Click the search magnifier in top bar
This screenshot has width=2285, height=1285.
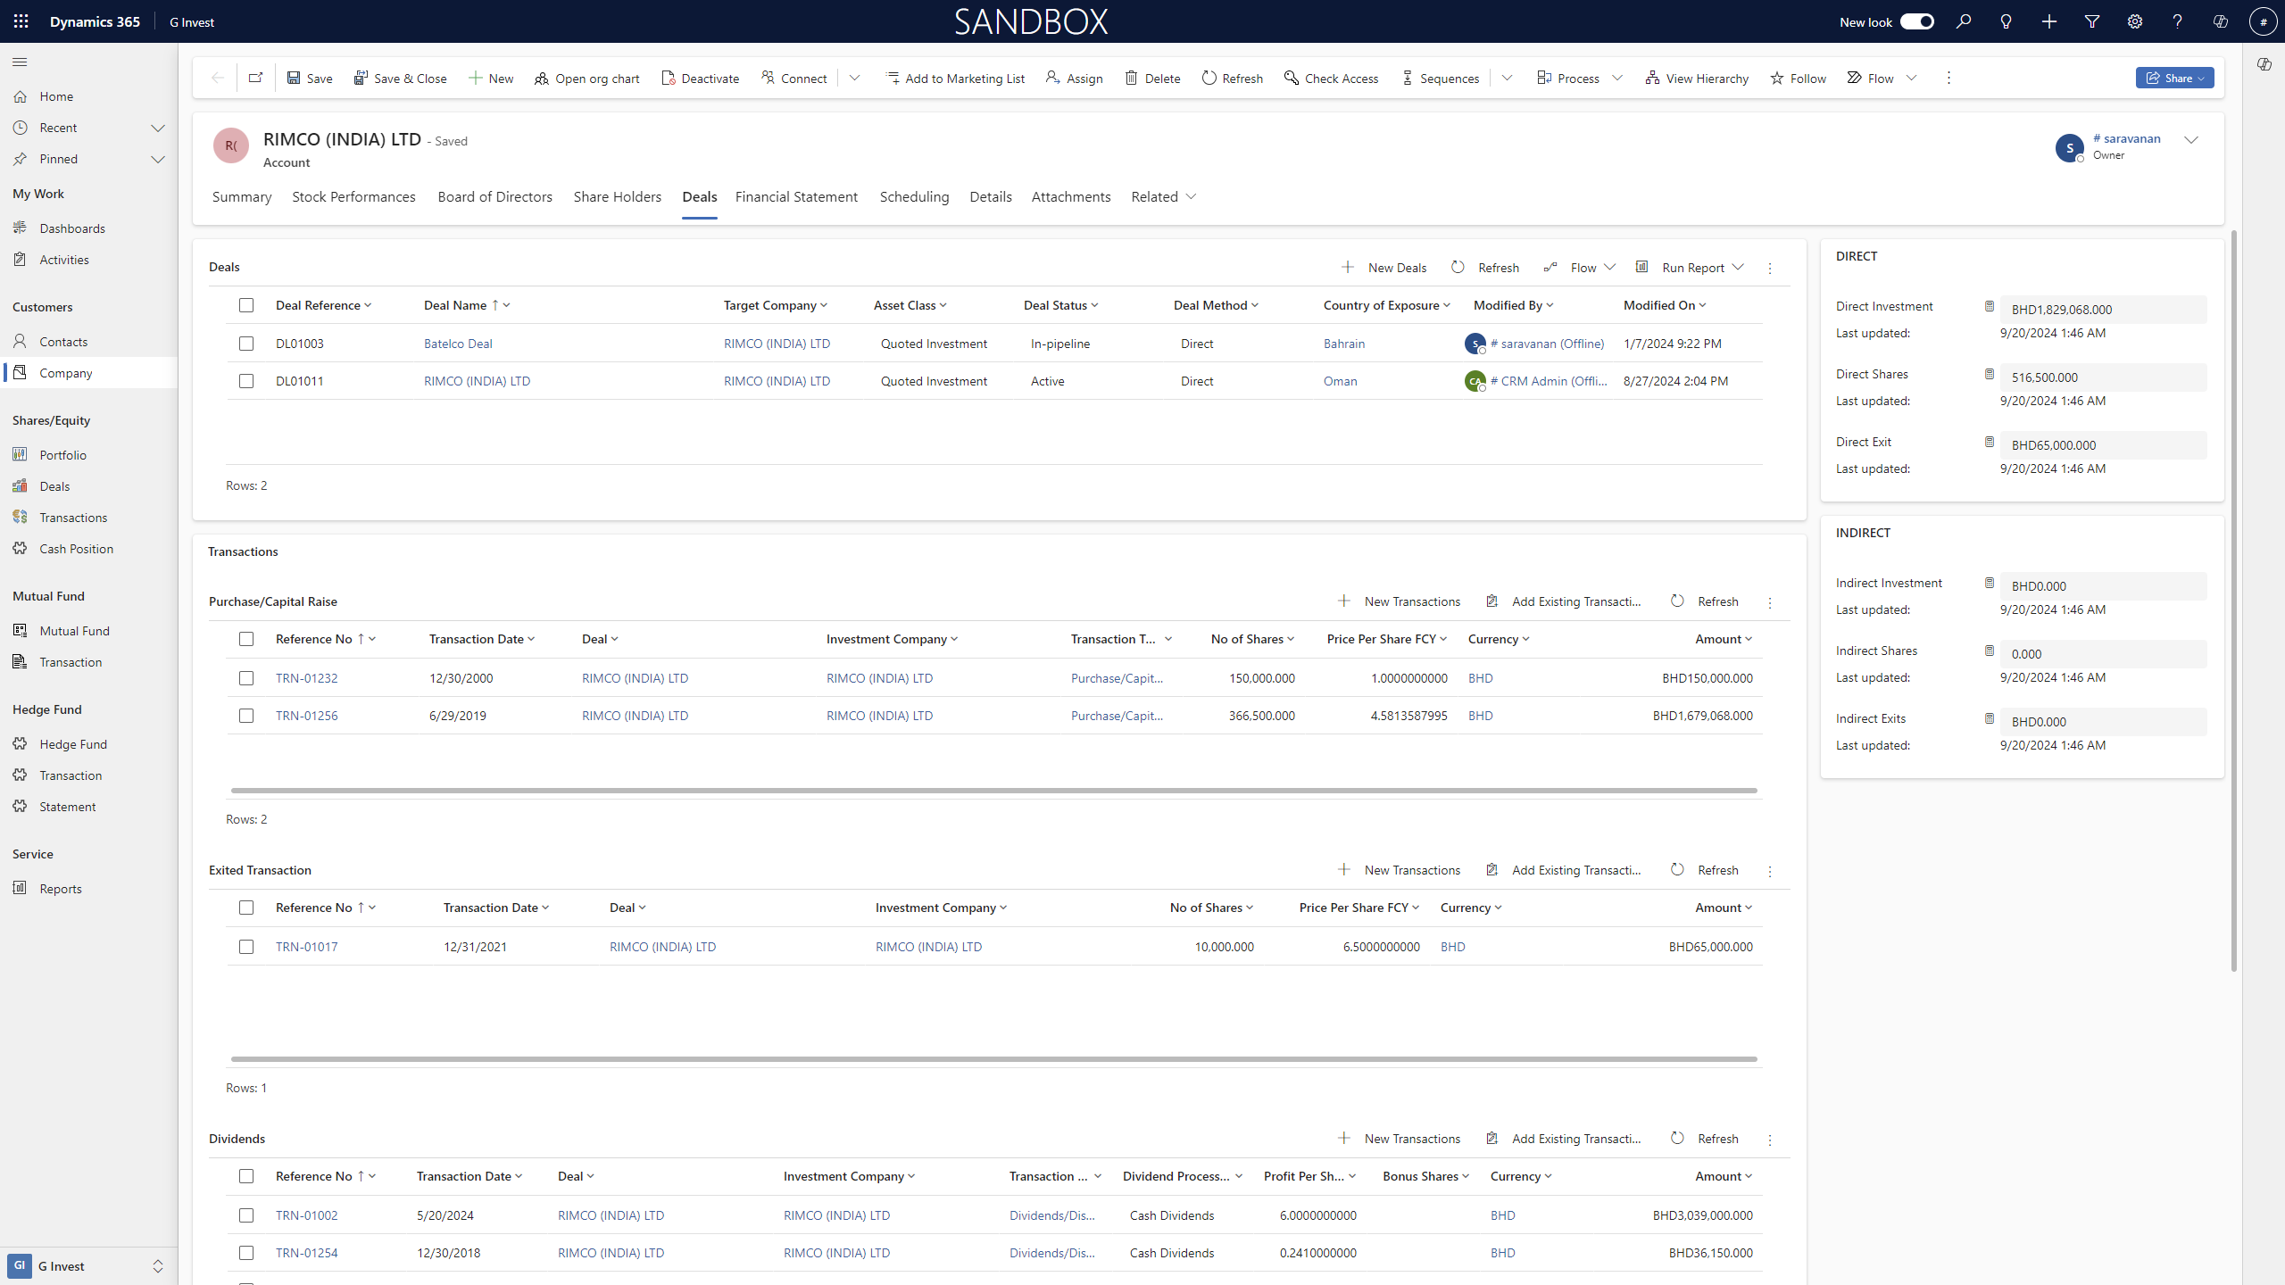pos(1964,21)
